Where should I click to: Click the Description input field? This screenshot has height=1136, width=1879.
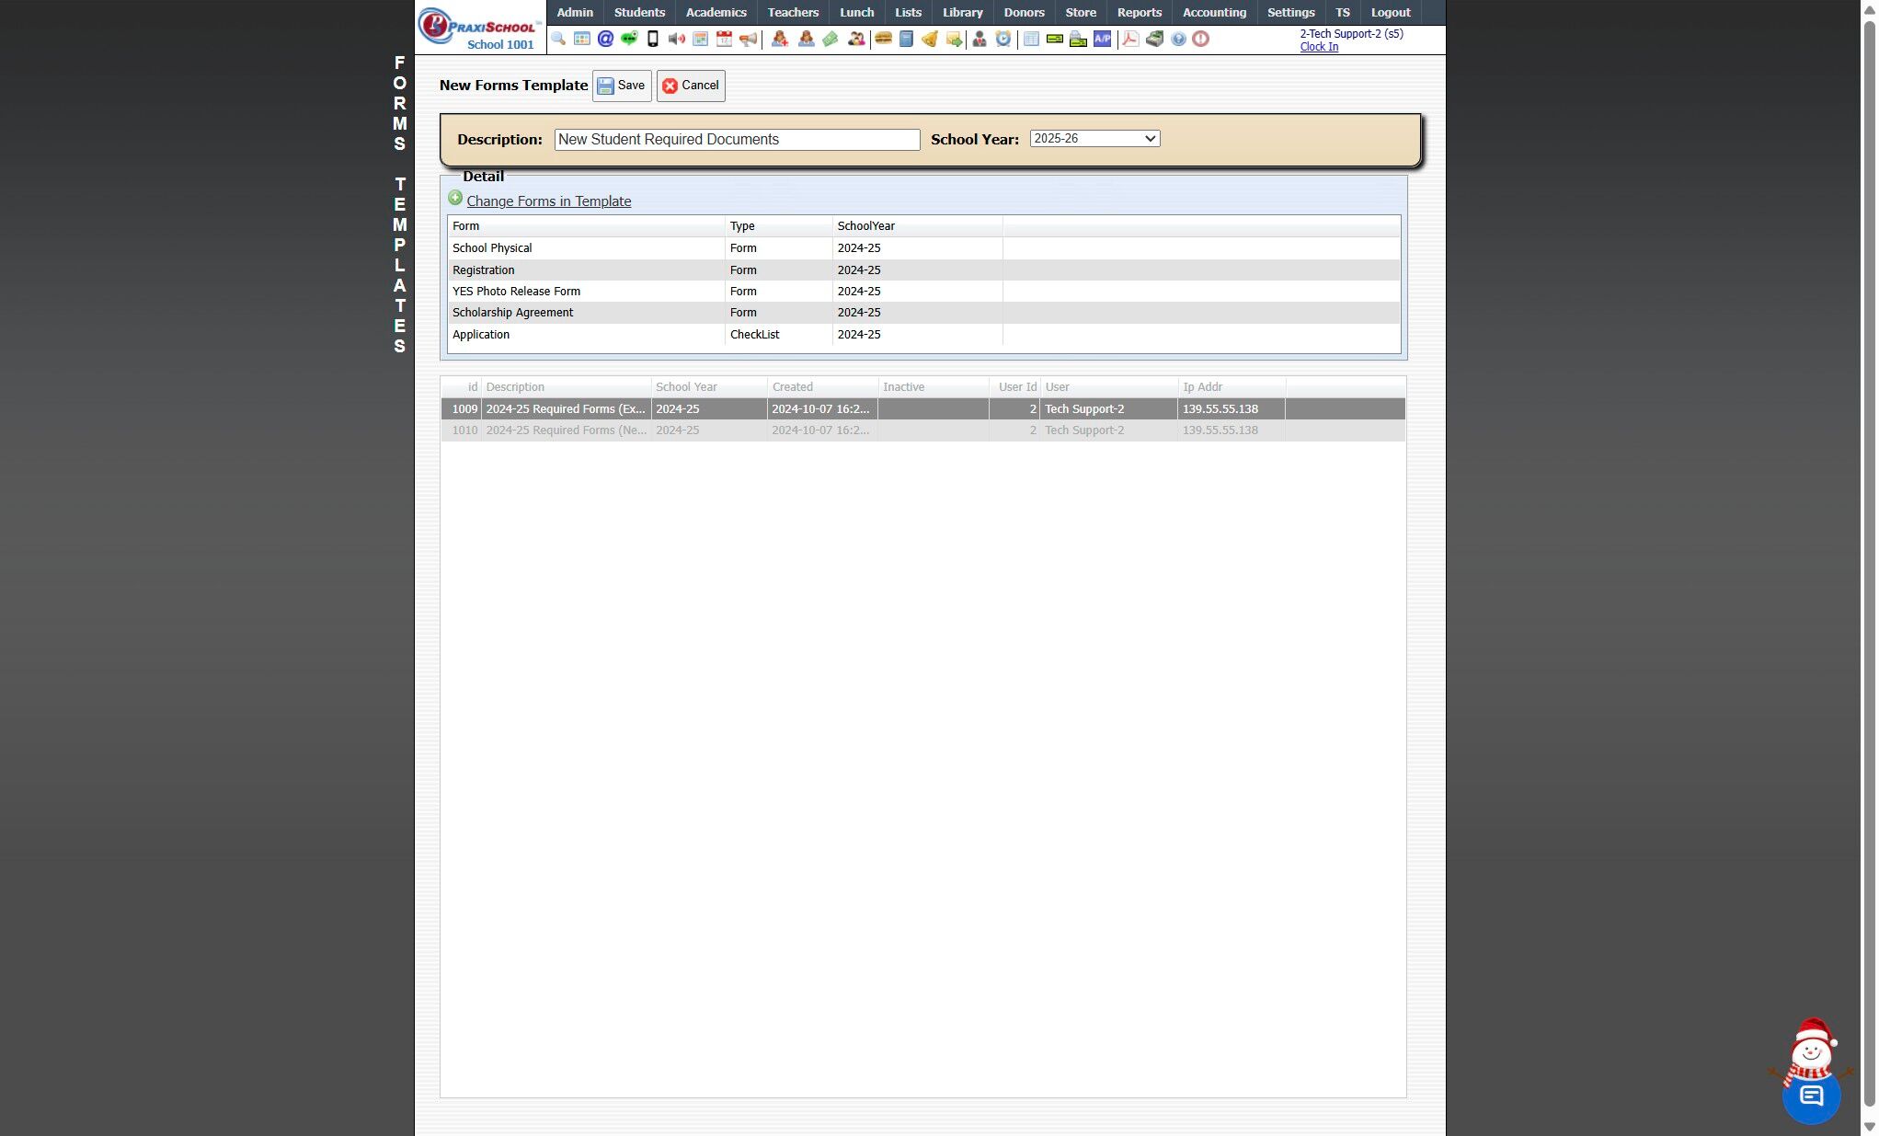(x=737, y=140)
